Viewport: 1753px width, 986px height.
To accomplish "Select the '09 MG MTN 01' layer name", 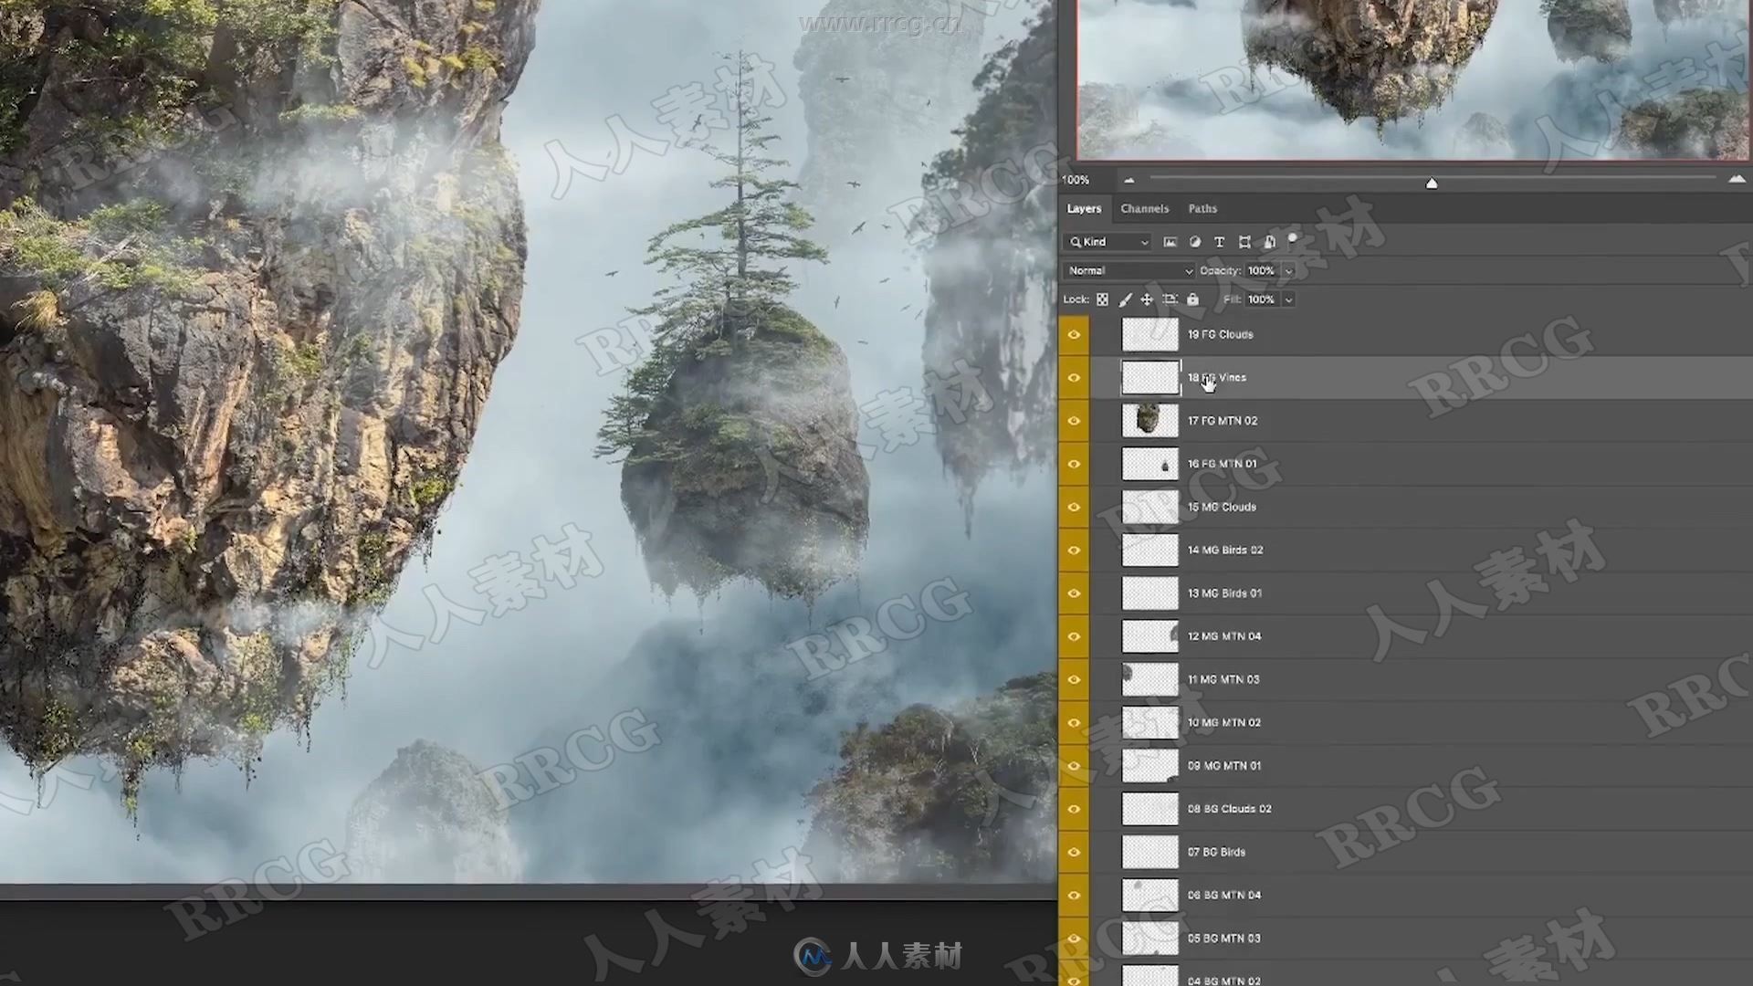I will coord(1224,766).
